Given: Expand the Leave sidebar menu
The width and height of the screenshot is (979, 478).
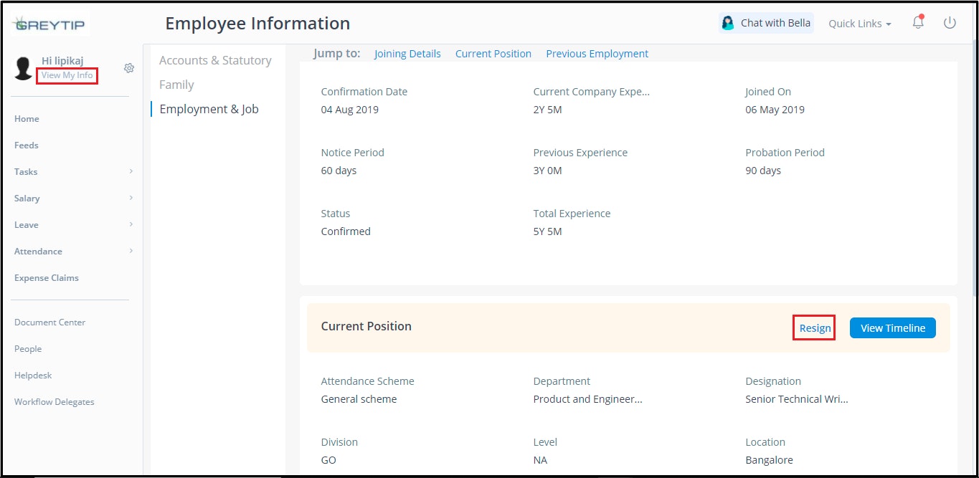Looking at the screenshot, I should pos(26,224).
